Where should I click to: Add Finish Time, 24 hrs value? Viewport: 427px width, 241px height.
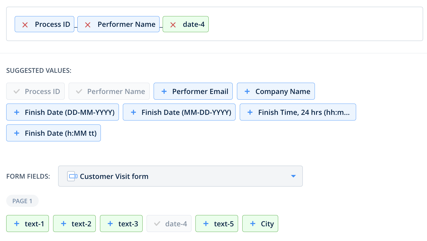(x=250, y=112)
